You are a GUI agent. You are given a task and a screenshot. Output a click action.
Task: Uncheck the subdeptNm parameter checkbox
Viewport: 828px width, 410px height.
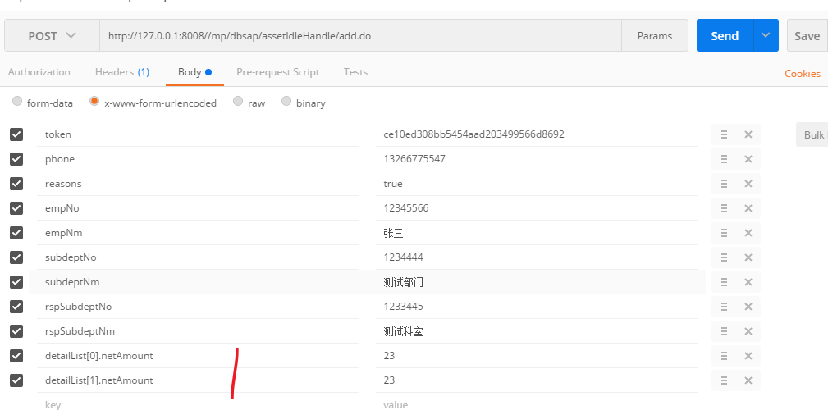point(16,282)
